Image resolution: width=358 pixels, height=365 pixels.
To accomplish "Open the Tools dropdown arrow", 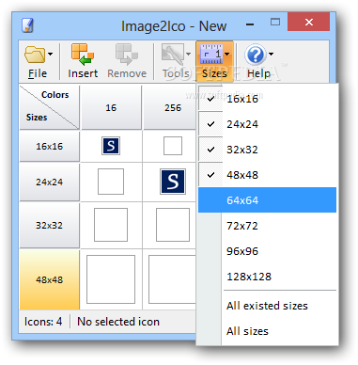I will [x=188, y=55].
